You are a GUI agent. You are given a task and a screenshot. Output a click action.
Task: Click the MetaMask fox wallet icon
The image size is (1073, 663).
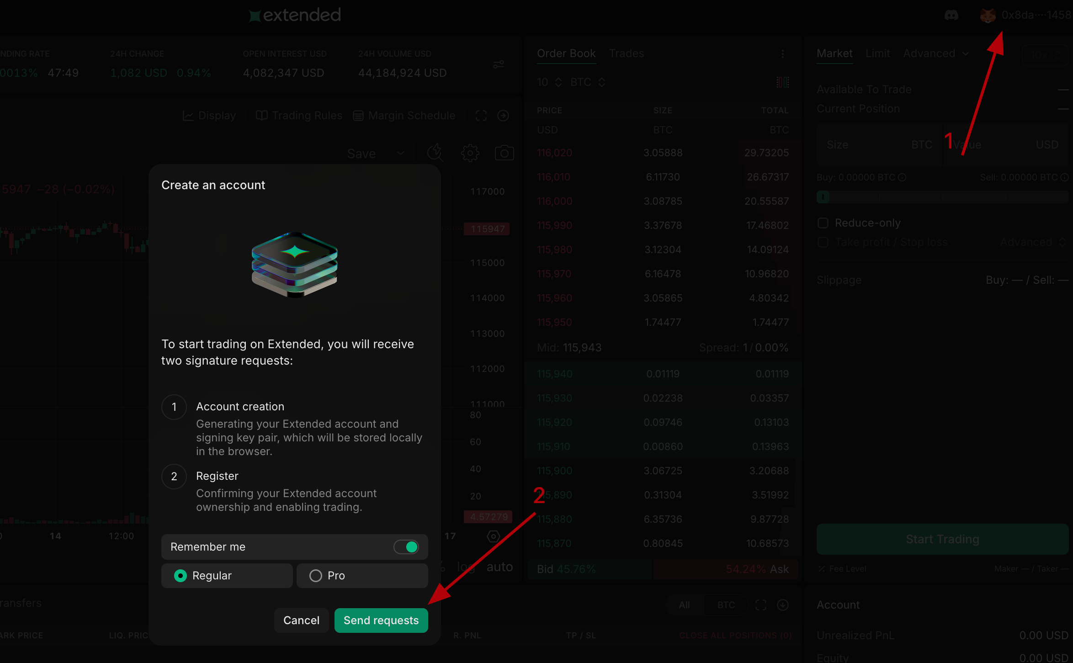tap(988, 16)
